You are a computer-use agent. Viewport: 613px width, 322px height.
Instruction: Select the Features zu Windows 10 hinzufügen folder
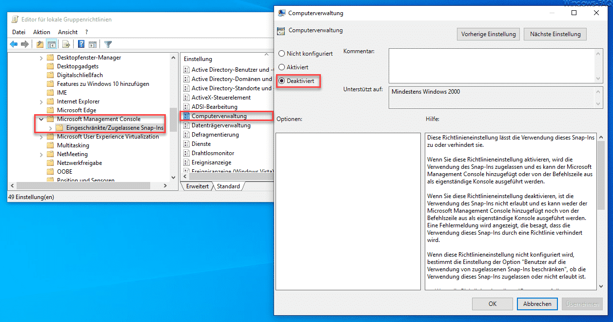click(x=103, y=84)
